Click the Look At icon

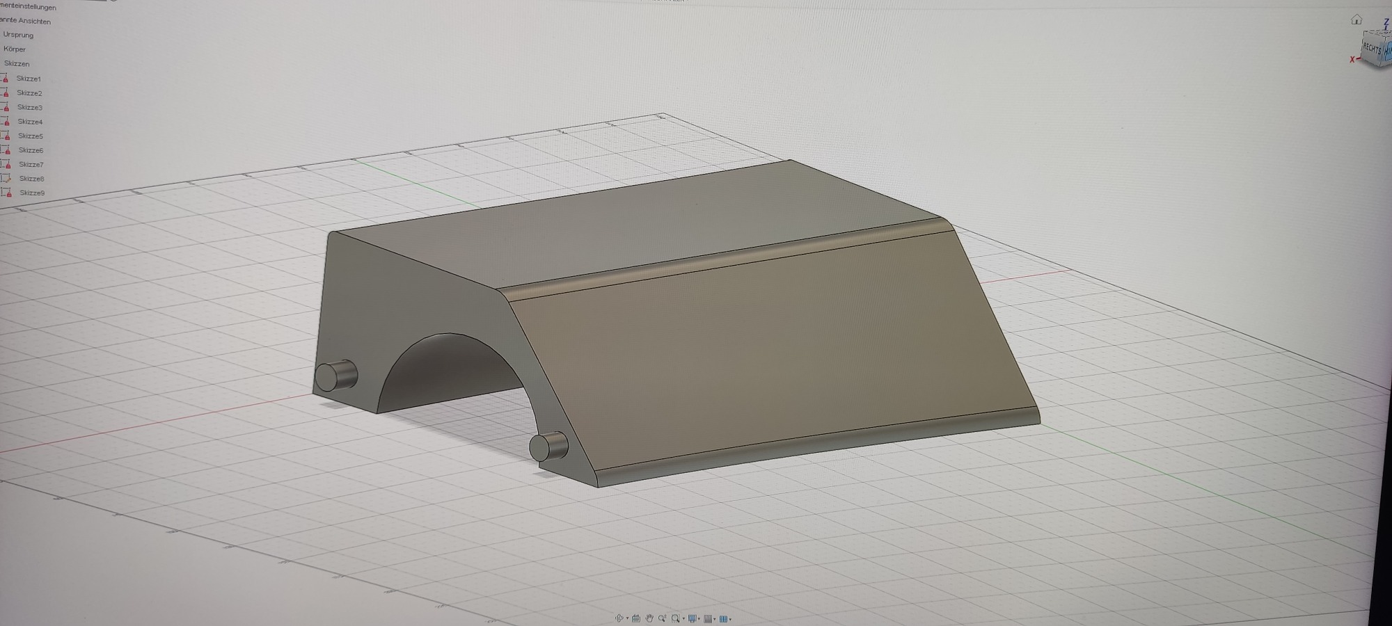point(636,618)
